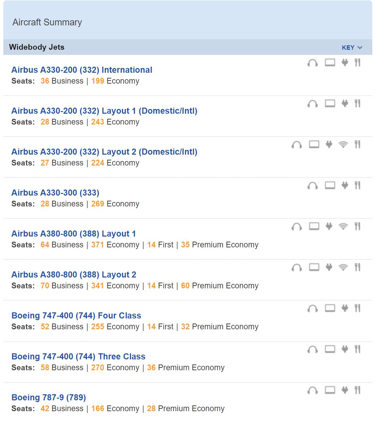Image resolution: width=376 pixels, height=422 pixels.
Task: Click '243 Economy' seat count text
Action: tap(115, 122)
